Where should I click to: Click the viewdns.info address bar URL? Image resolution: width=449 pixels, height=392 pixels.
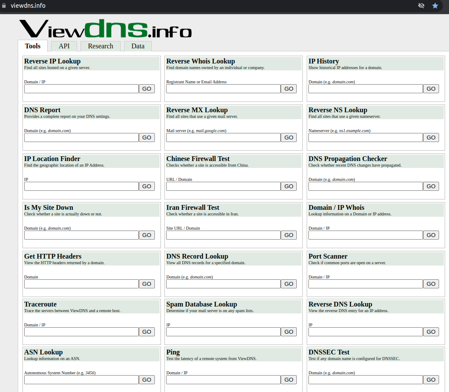[x=28, y=6]
